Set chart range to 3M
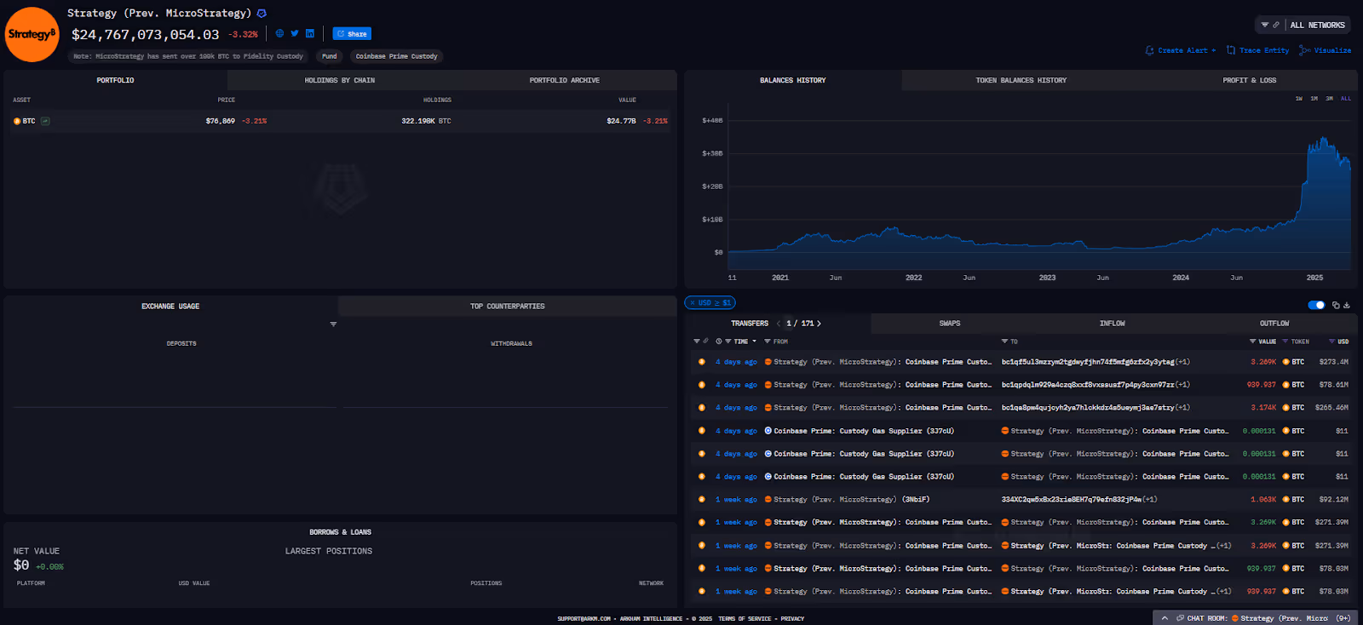 click(1329, 99)
